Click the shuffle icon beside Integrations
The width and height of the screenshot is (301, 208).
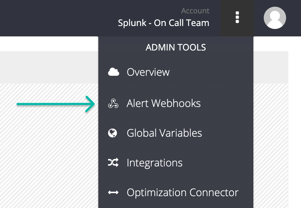coord(113,163)
